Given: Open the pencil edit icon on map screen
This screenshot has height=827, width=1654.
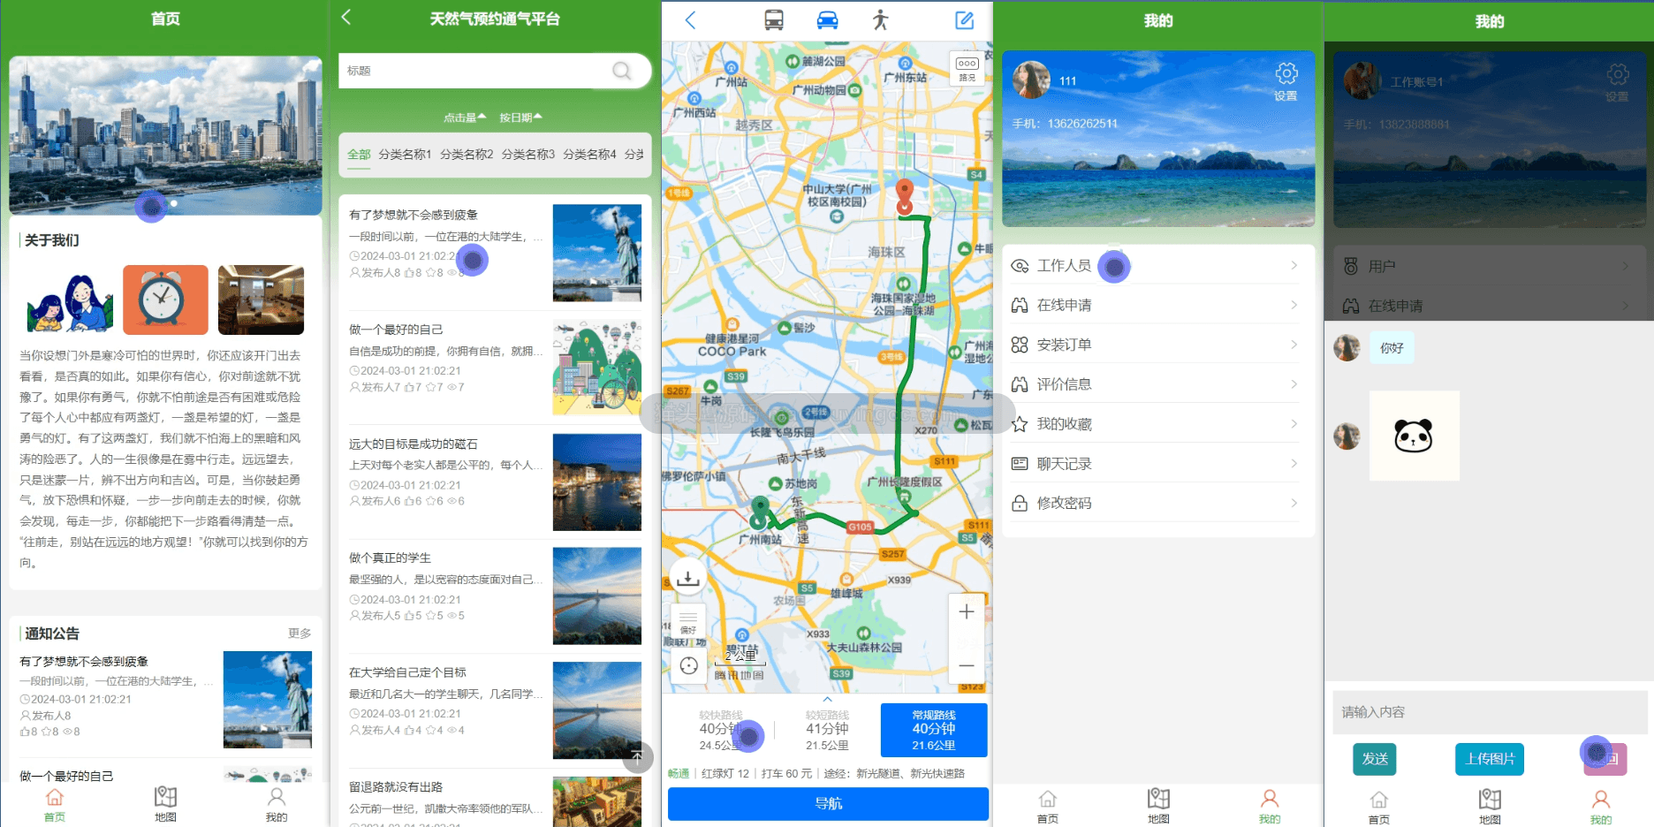Looking at the screenshot, I should [x=964, y=20].
